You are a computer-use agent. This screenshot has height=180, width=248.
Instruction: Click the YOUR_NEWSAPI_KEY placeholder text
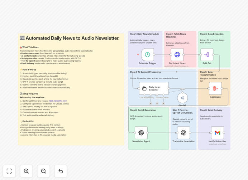[58, 101]
